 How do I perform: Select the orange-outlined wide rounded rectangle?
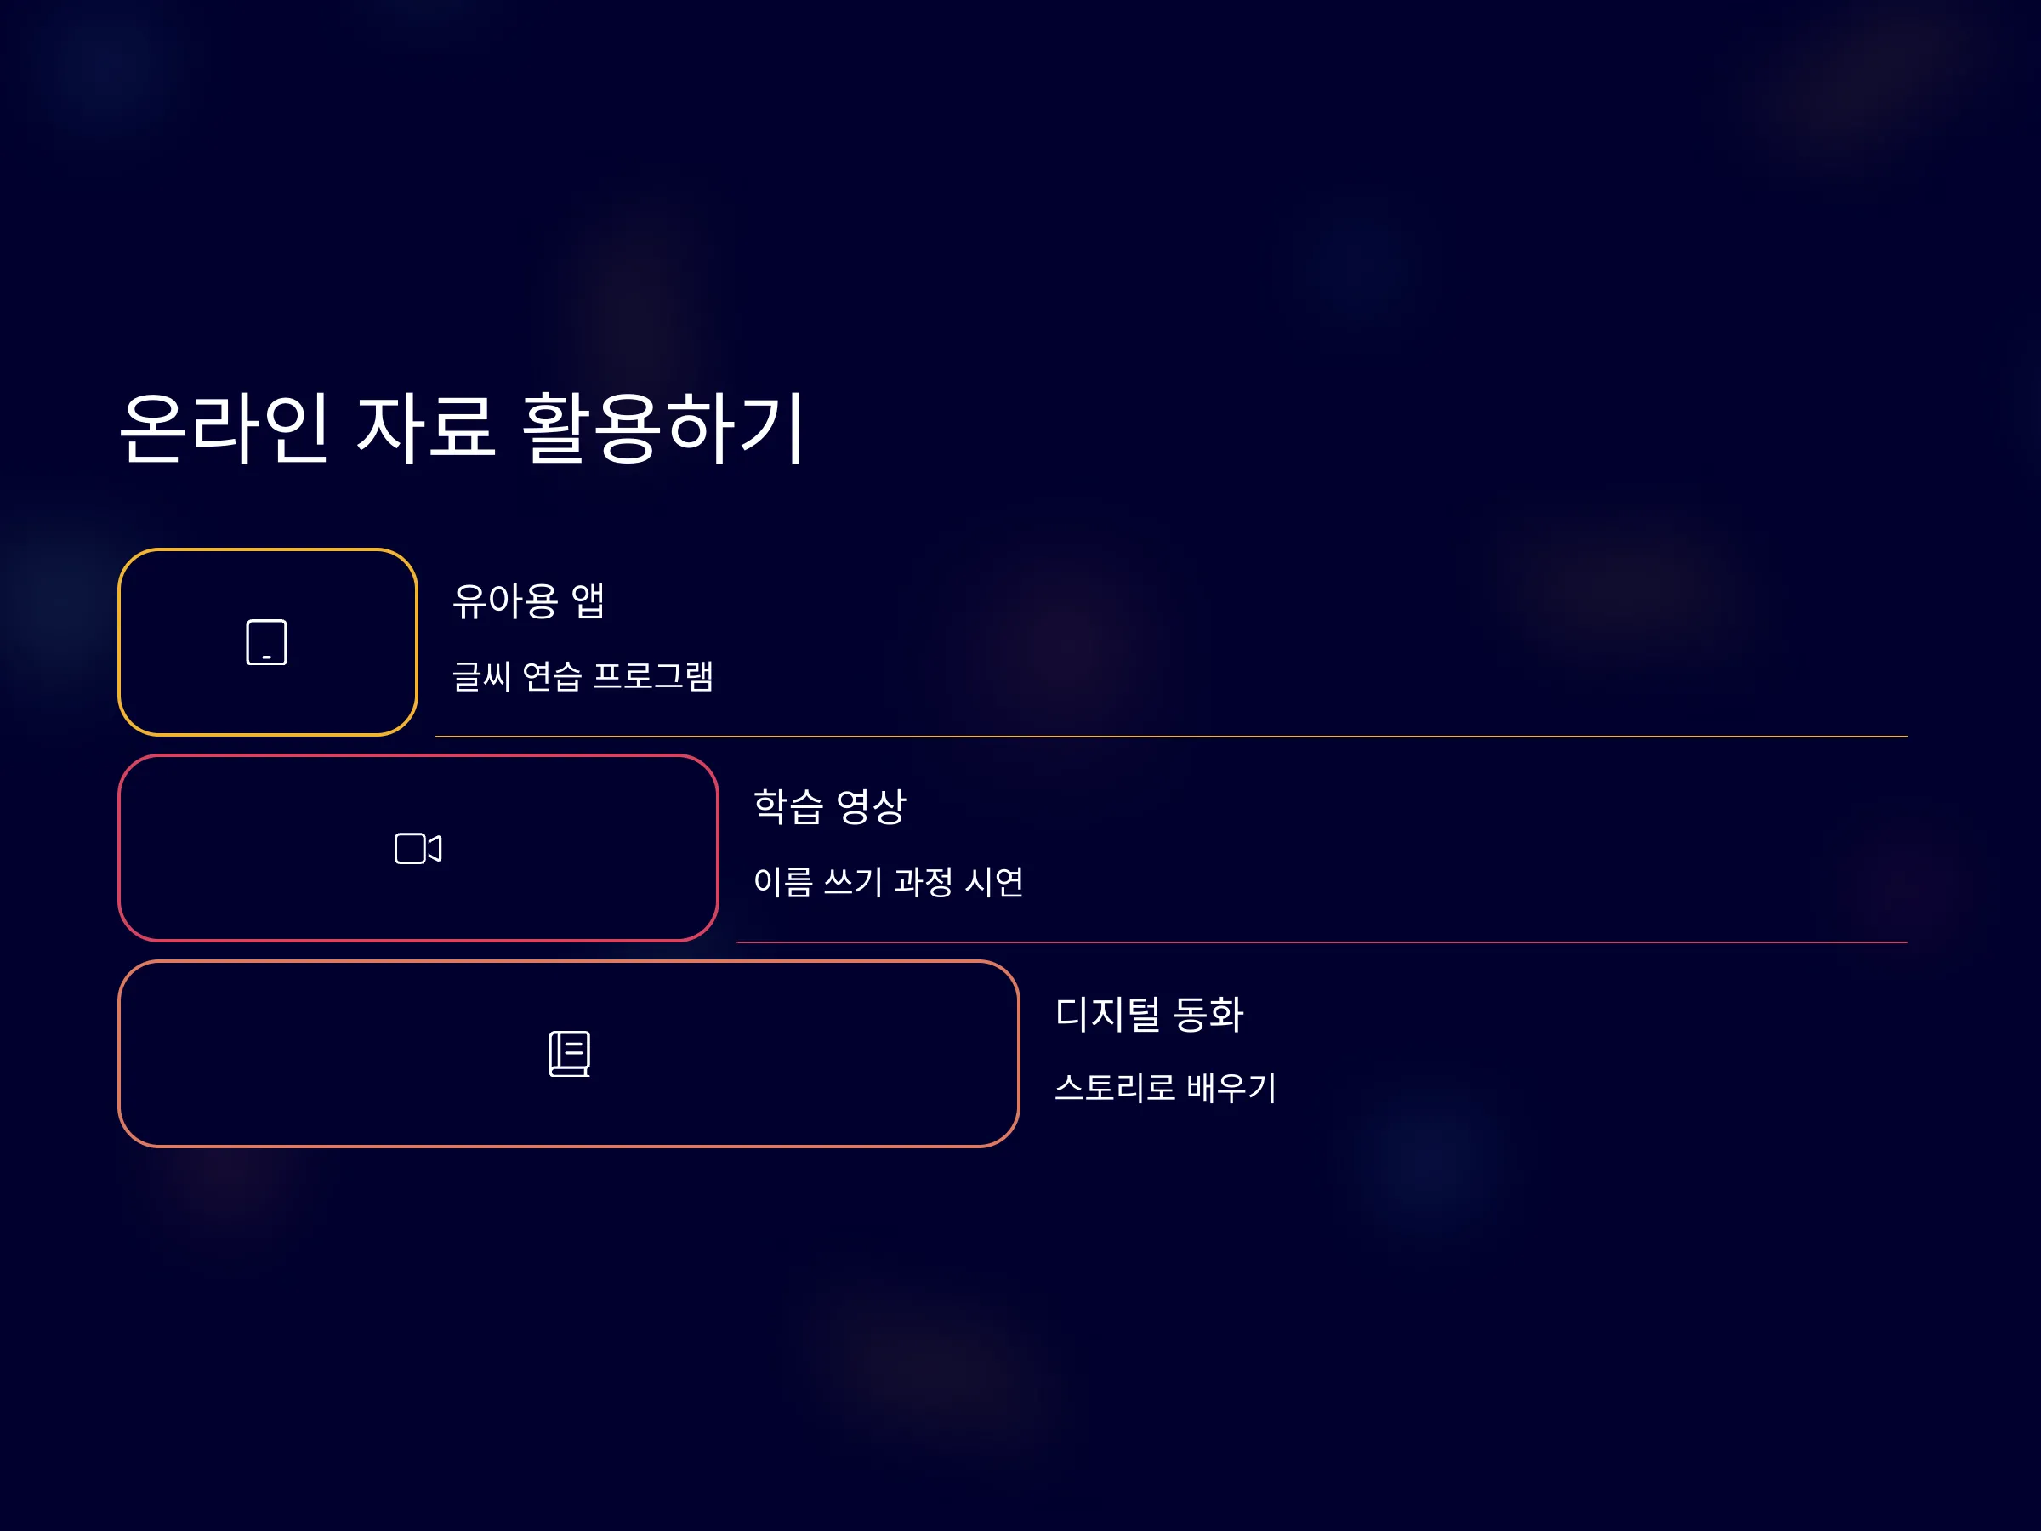click(568, 1054)
